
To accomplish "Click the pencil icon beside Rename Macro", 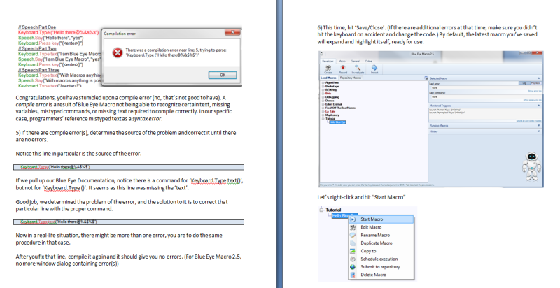I will [353, 236].
